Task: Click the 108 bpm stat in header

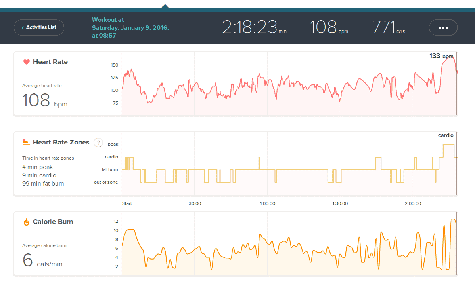Action: click(x=329, y=28)
